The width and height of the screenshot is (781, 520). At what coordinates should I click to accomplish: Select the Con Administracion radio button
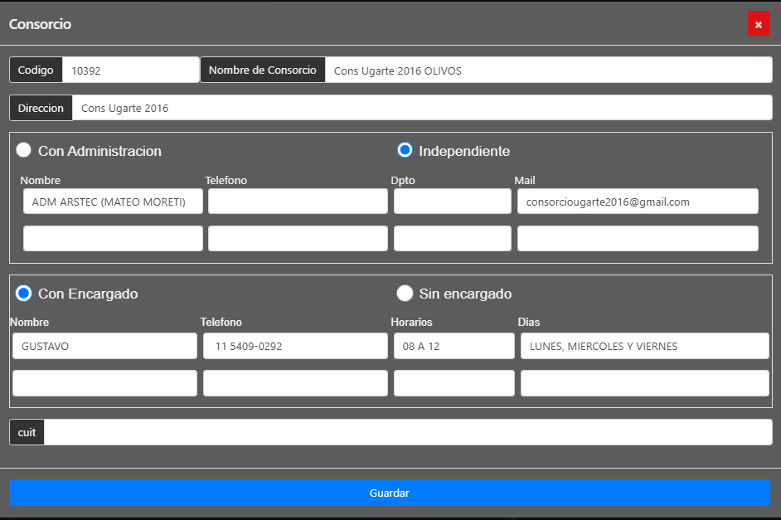(x=23, y=150)
